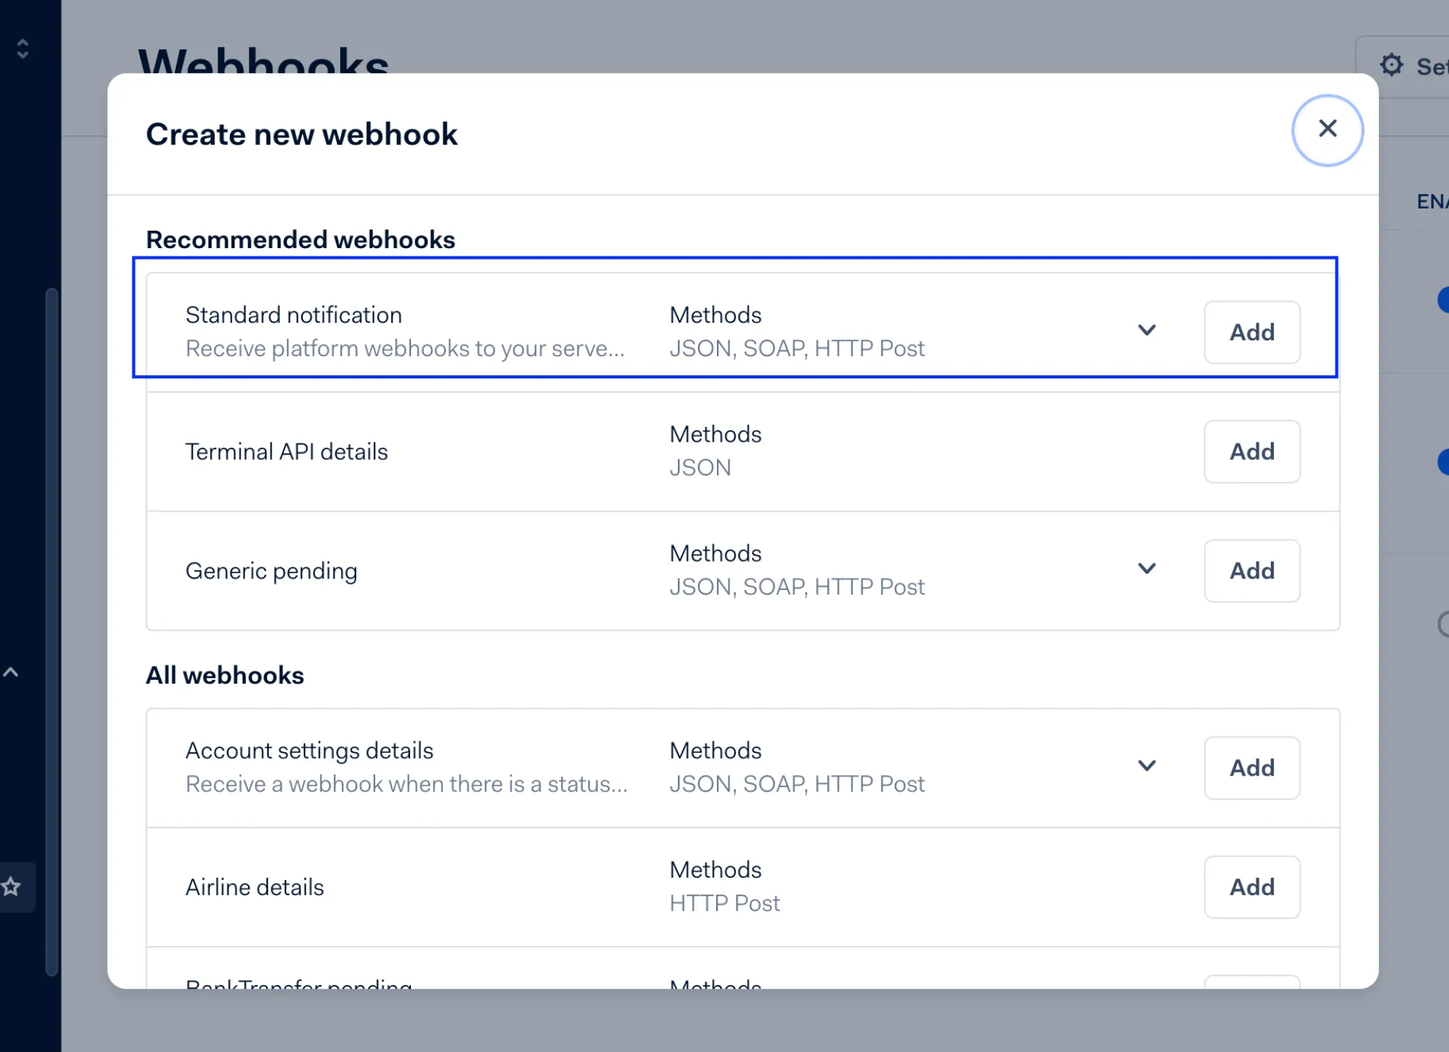Close the Create new webhook dialog
Screen dimensions: 1449x1052
(1327, 129)
